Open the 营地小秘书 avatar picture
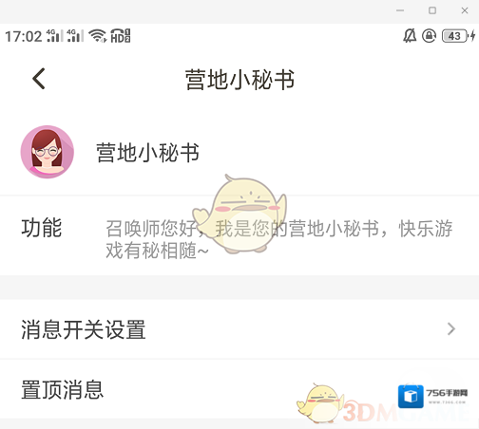The width and height of the screenshot is (479, 429). tap(48, 152)
